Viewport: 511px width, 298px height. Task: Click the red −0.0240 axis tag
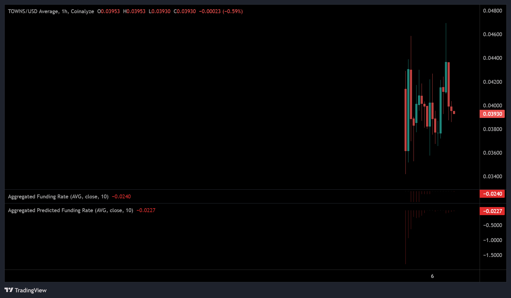[x=492, y=194]
